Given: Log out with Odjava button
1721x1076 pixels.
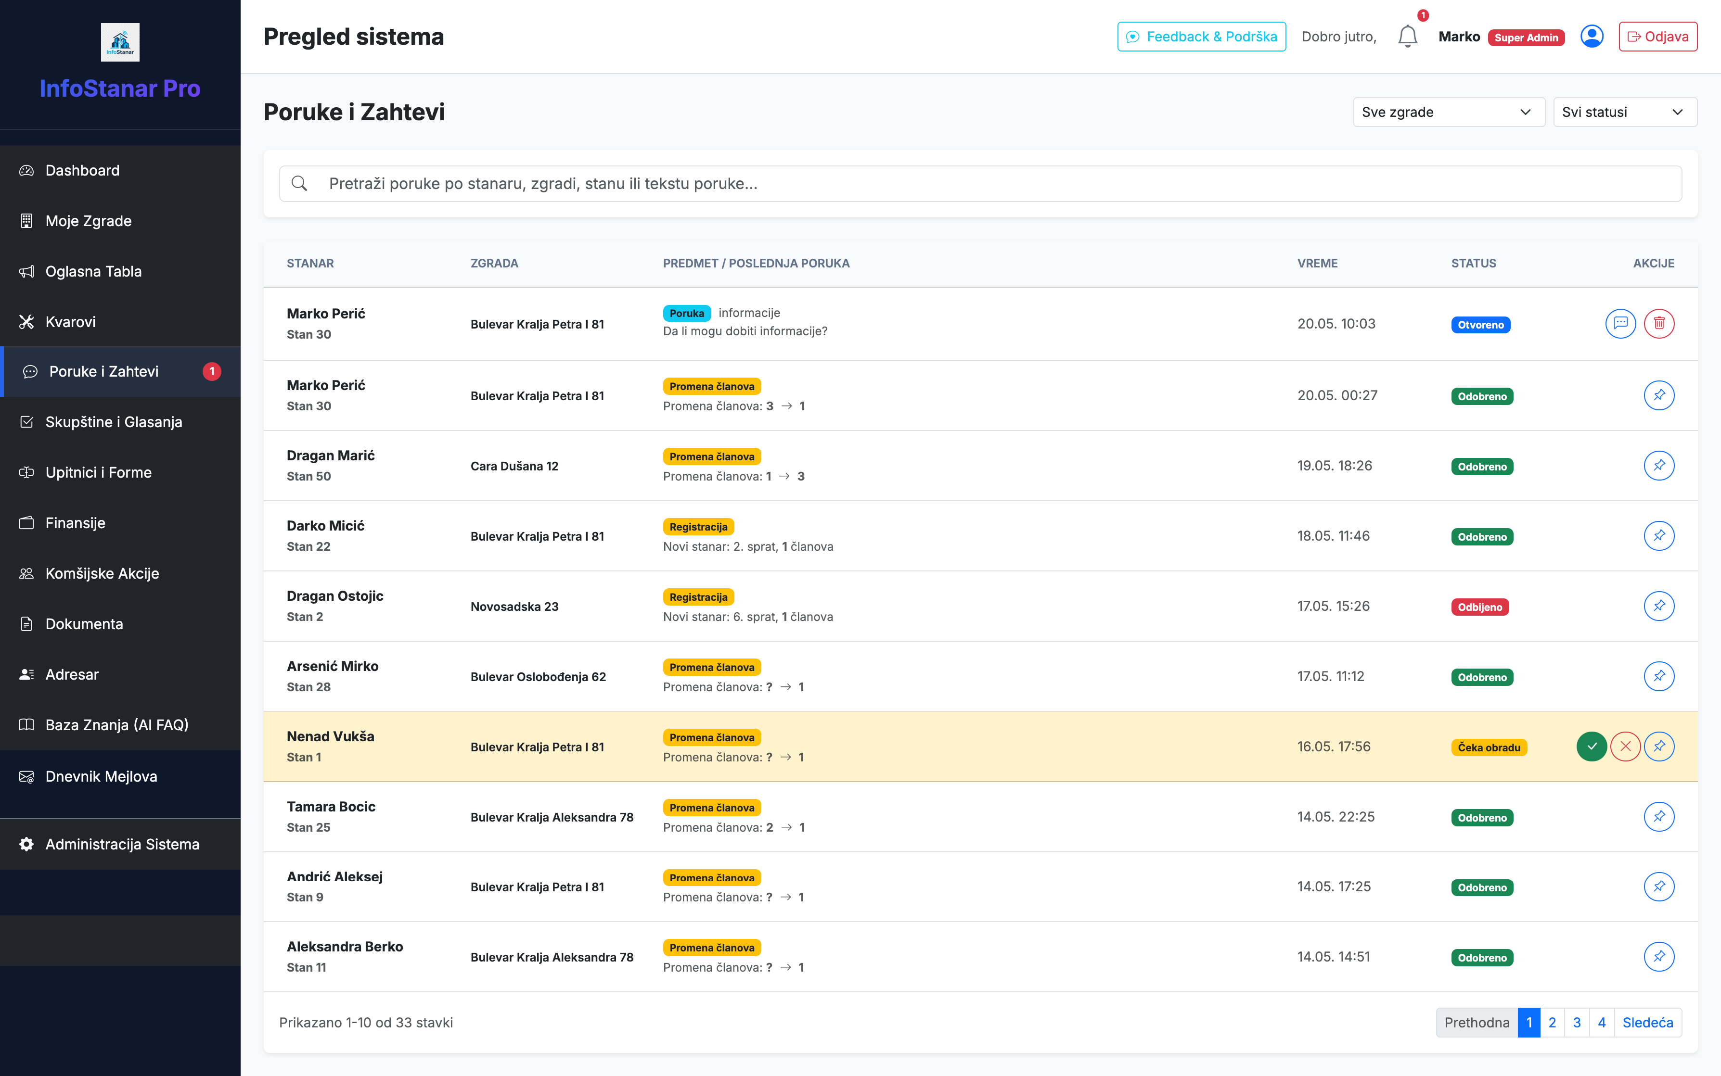Looking at the screenshot, I should pos(1657,36).
